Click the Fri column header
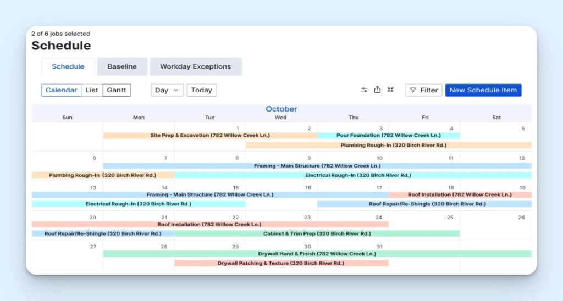Image resolution: width=563 pixels, height=301 pixels. (x=425, y=118)
